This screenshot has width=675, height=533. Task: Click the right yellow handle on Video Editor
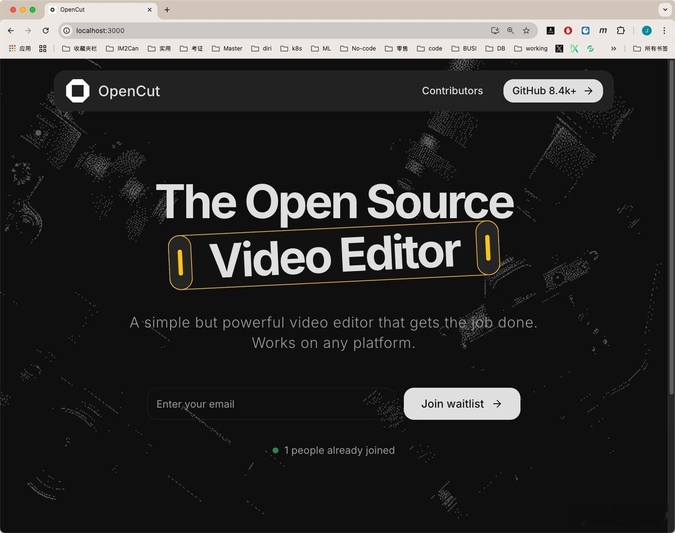click(488, 248)
